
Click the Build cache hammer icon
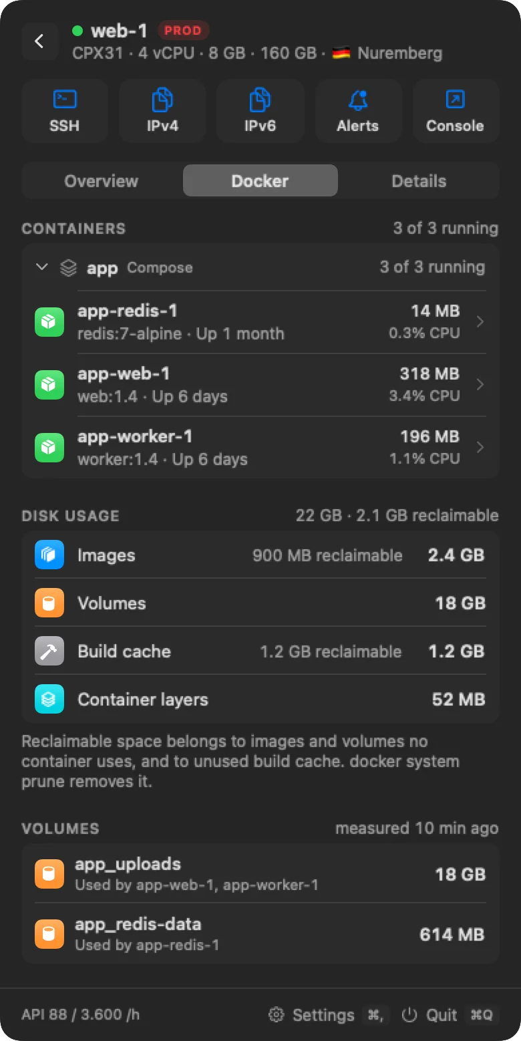click(x=49, y=651)
